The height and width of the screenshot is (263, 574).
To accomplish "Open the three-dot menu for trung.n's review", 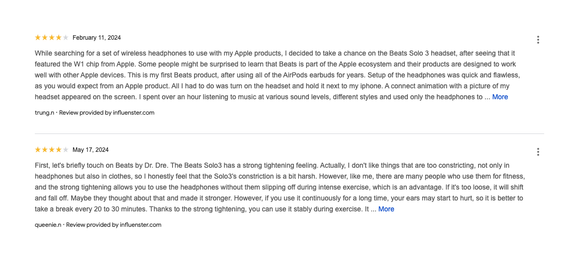I will tap(538, 40).
